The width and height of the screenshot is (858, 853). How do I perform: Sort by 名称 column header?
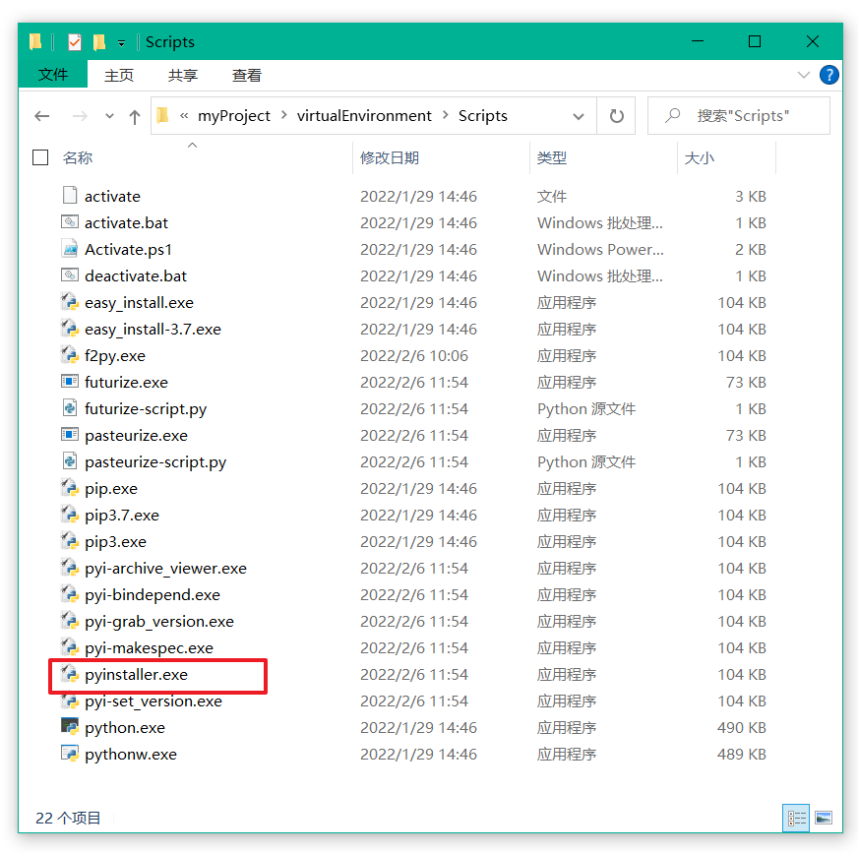(77, 157)
